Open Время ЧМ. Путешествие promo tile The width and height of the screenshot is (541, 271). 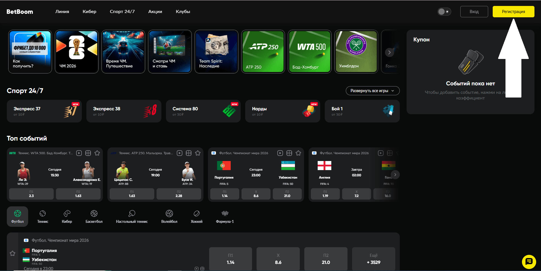tap(123, 52)
